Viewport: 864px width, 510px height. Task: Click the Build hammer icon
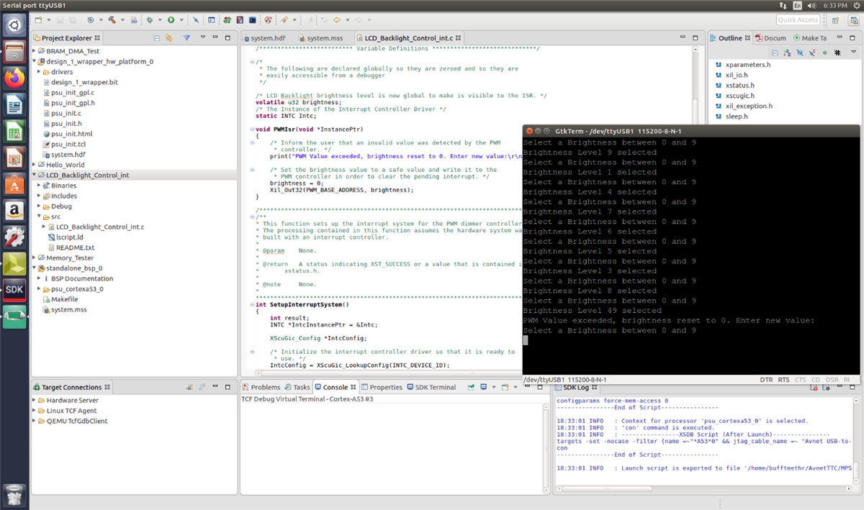pyautogui.click(x=112, y=20)
